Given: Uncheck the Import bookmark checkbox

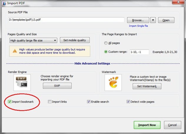Looking at the screenshot, I should (9, 102).
